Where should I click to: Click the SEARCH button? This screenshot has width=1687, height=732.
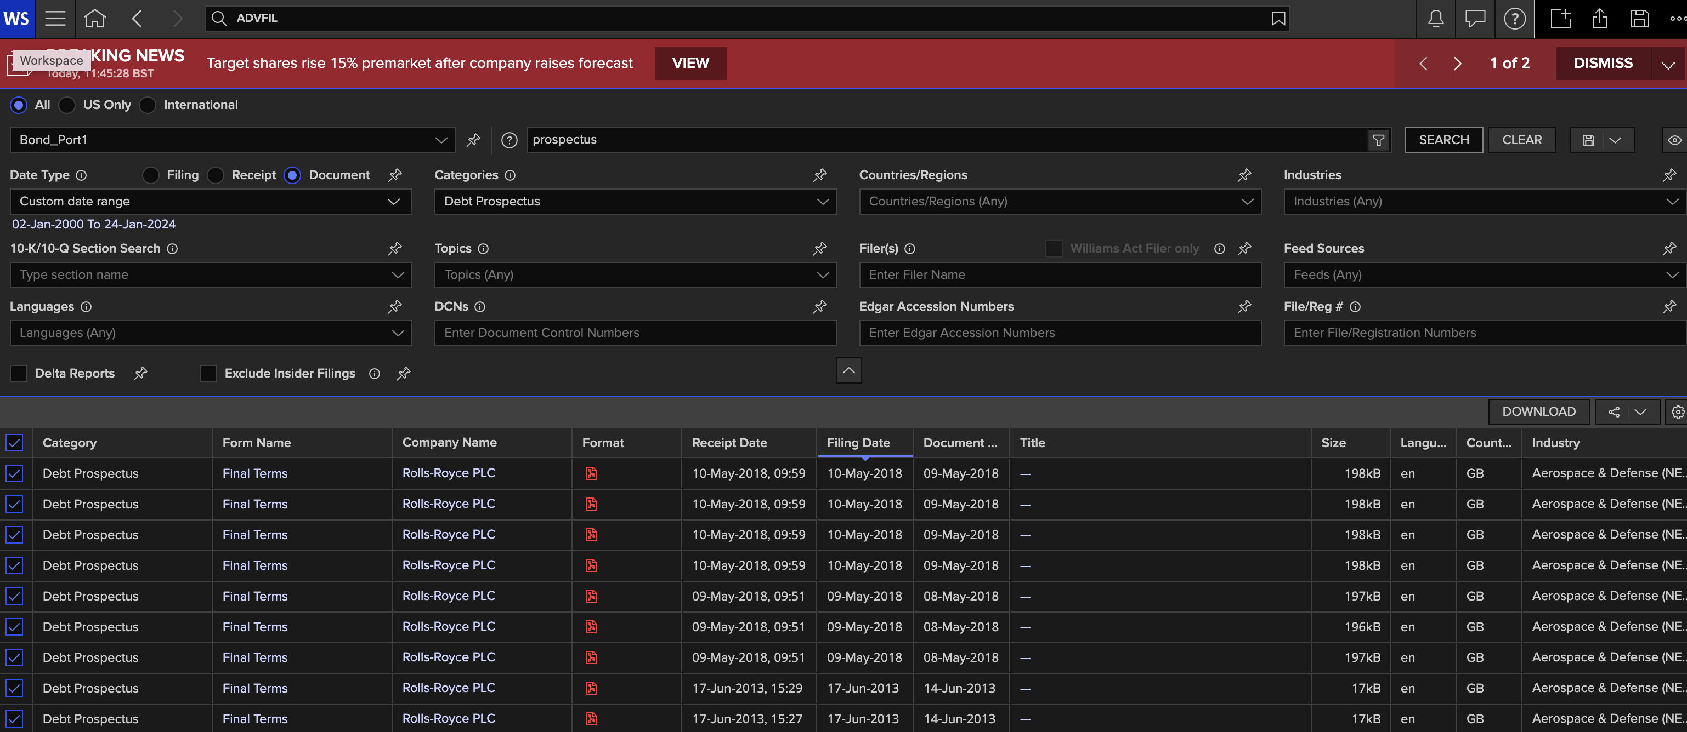tap(1443, 140)
